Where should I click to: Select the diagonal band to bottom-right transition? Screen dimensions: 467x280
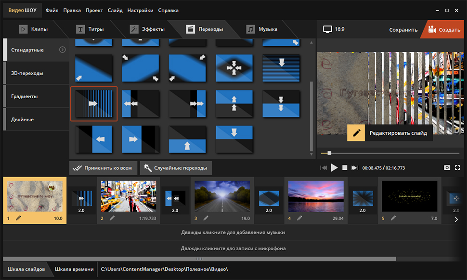click(141, 68)
